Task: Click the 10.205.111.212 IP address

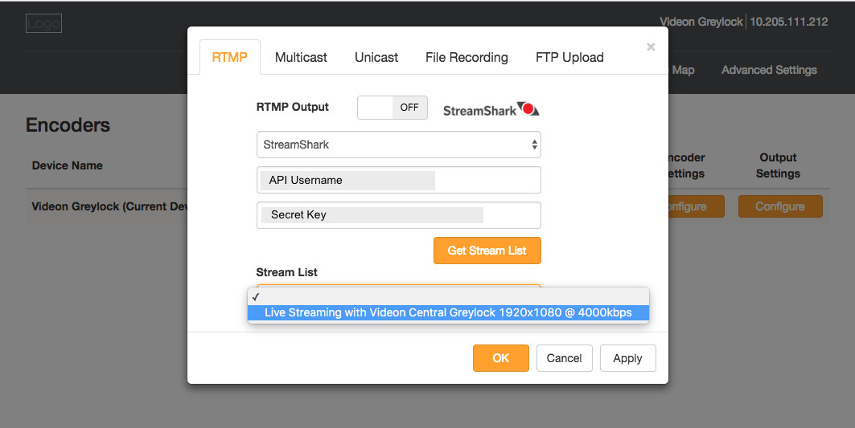Action: click(x=789, y=22)
